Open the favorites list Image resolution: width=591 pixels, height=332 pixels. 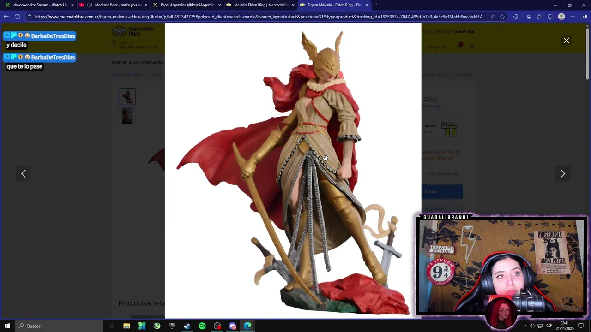pyautogui.click(x=539, y=17)
